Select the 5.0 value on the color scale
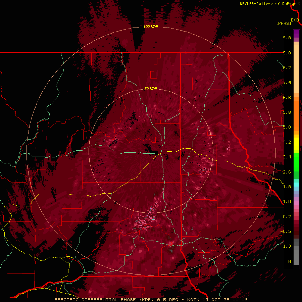This screenshot has width=302, height=302. tap(287, 127)
